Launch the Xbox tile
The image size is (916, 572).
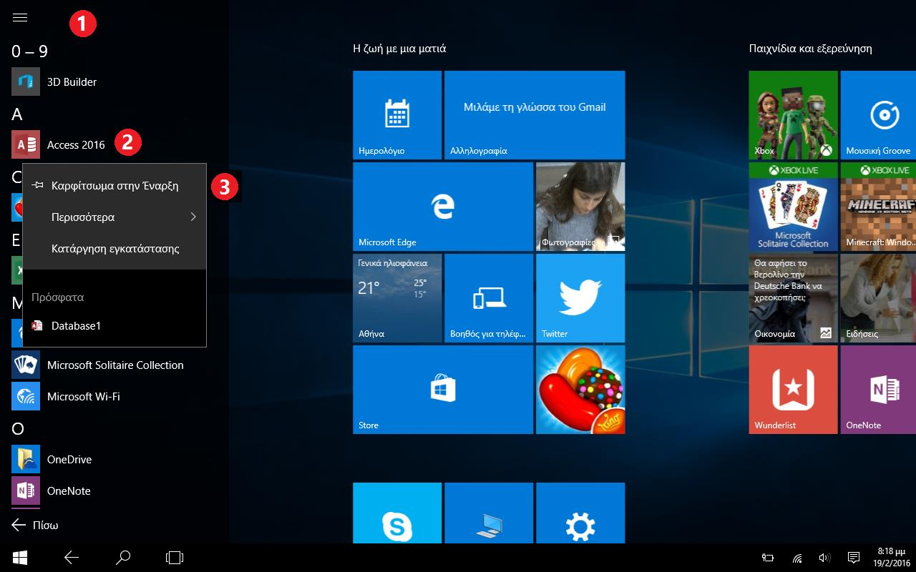tap(793, 115)
